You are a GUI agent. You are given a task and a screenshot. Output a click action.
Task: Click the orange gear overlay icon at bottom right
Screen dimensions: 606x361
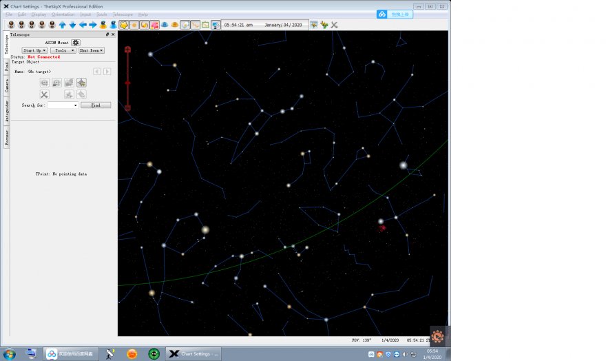(437, 336)
